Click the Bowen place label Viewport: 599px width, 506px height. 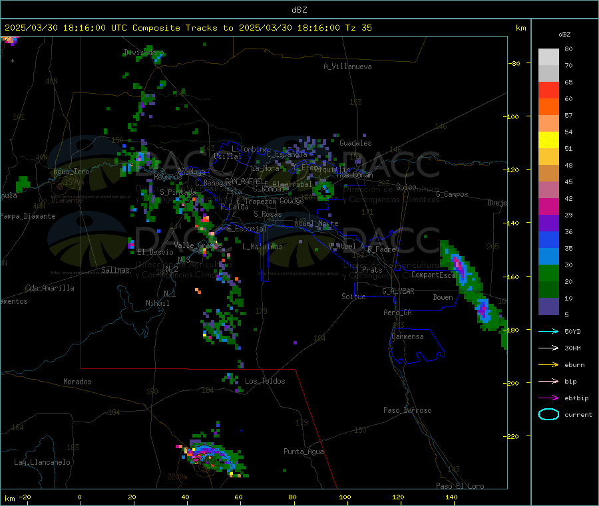coord(443,297)
